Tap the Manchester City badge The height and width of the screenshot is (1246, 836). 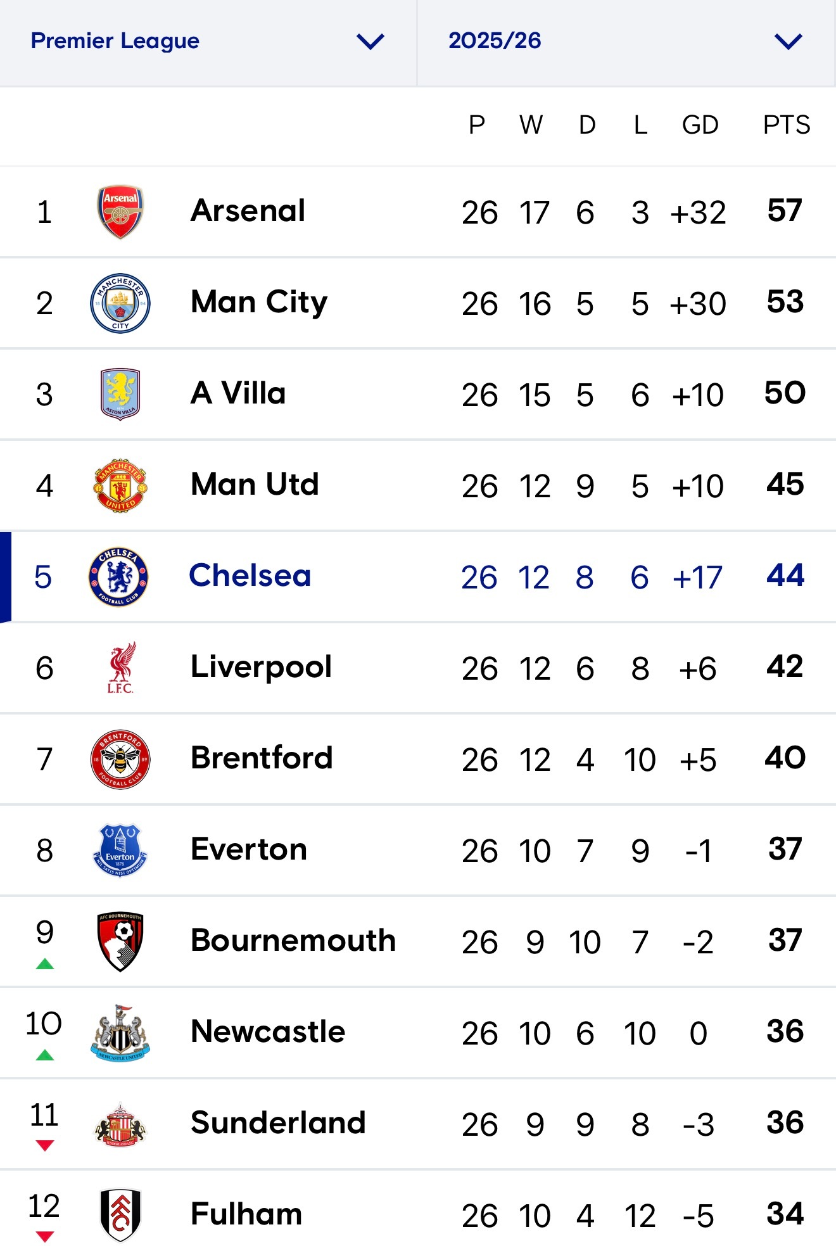[x=120, y=303]
